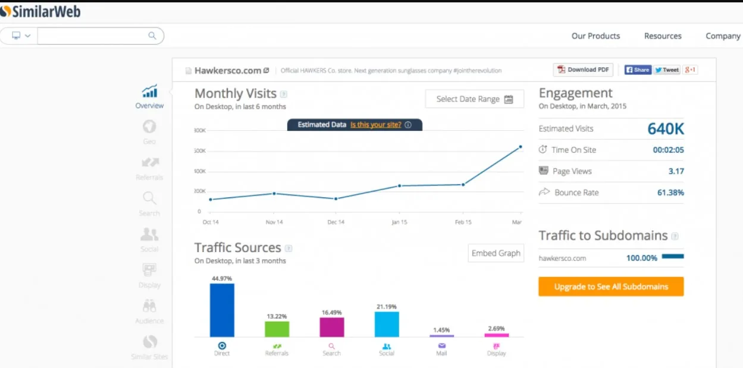Click the Monthly Visits help icon
This screenshot has height=368, width=743.
click(x=284, y=94)
